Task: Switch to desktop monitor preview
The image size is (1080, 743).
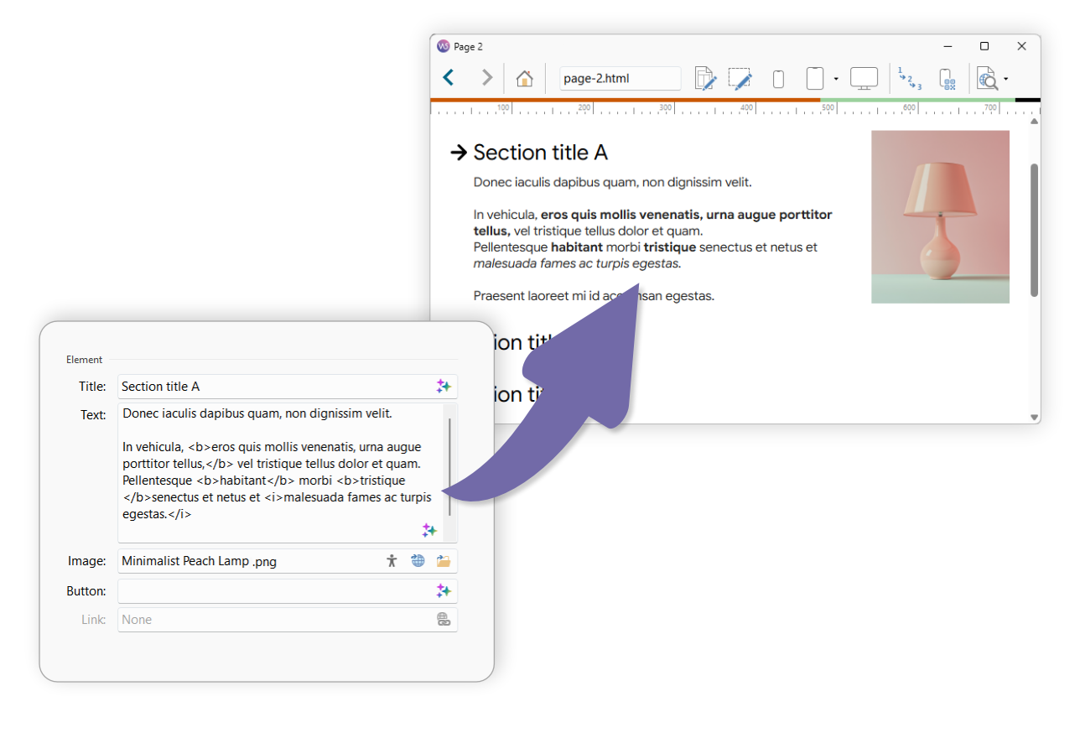Action: tap(864, 79)
